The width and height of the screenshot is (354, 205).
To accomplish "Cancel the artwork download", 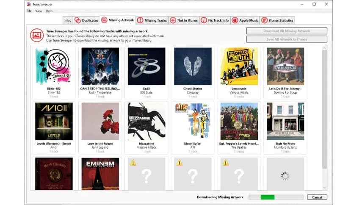I will click(317, 197).
